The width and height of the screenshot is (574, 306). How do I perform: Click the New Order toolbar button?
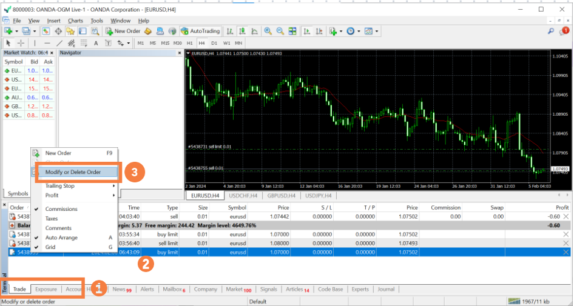pos(123,31)
